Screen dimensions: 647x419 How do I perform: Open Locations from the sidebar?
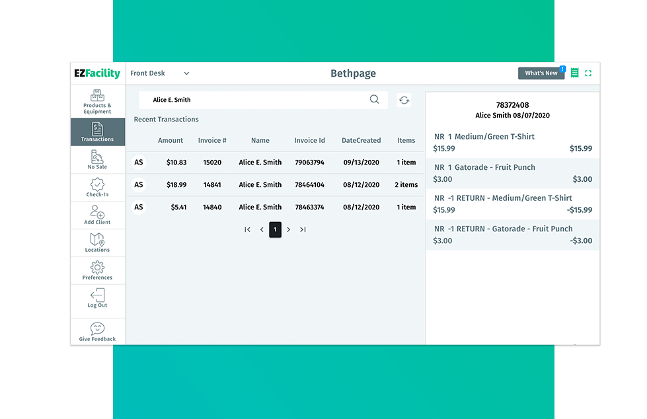[x=97, y=243]
